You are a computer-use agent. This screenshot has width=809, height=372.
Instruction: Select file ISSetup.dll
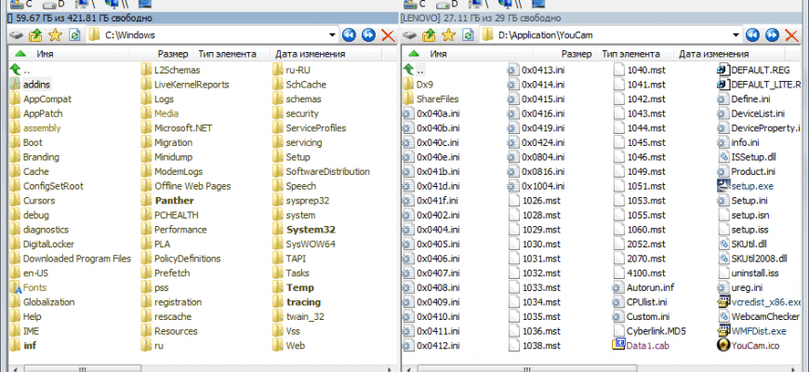pyautogui.click(x=753, y=157)
